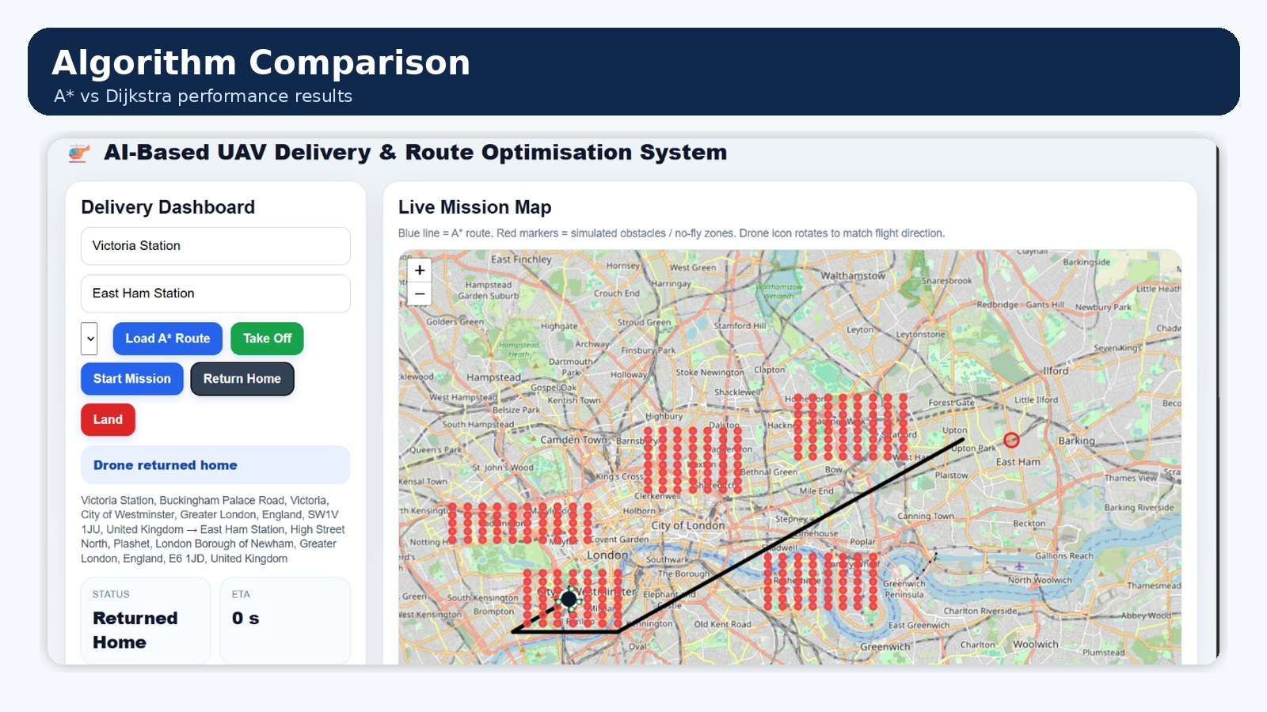Click the red Land button
Image resolution: width=1267 pixels, height=712 pixels.
[108, 419]
